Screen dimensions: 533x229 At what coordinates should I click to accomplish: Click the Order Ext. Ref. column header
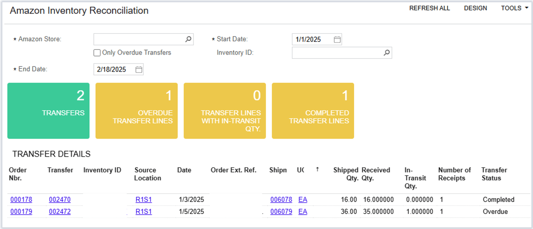(233, 170)
